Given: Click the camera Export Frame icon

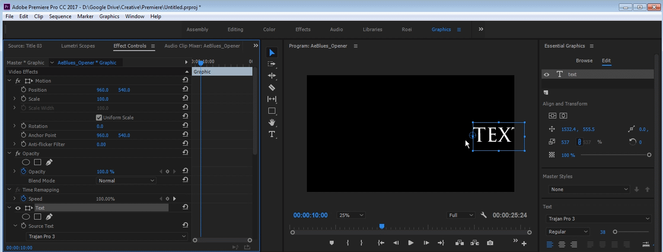Looking at the screenshot, I should (490, 242).
